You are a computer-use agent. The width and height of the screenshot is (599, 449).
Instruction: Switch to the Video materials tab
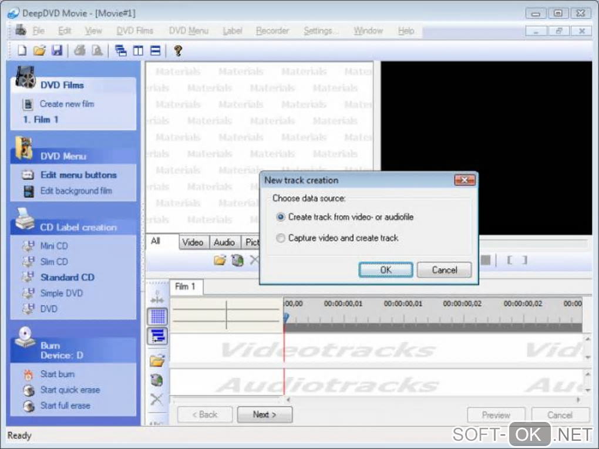pos(193,242)
